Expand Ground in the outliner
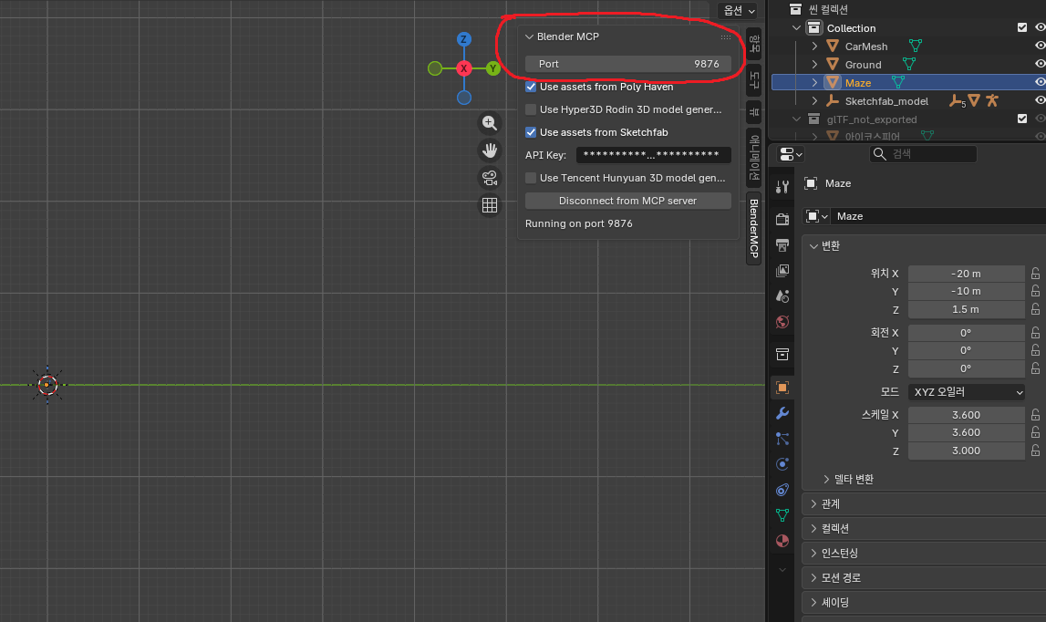This screenshot has height=622, width=1046. coord(814,64)
